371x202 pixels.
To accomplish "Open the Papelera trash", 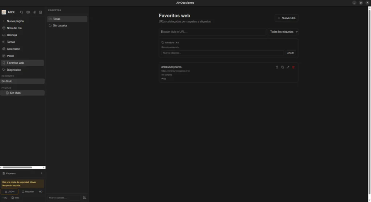I will 22,173.
